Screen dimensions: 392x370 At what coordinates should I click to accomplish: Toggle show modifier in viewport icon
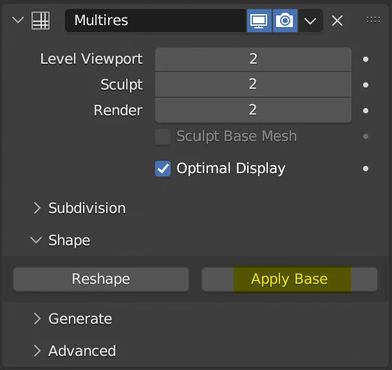[259, 21]
